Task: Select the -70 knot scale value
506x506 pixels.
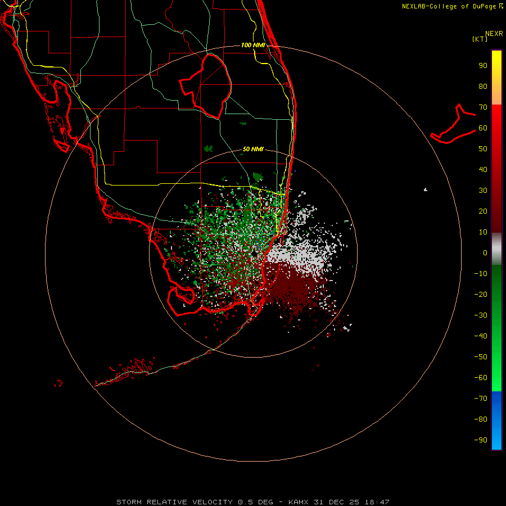Action: click(x=481, y=398)
